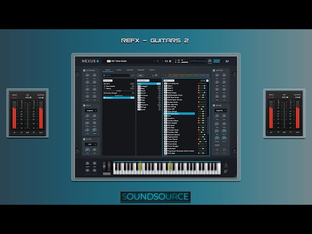Select the Bass category

[149, 88]
